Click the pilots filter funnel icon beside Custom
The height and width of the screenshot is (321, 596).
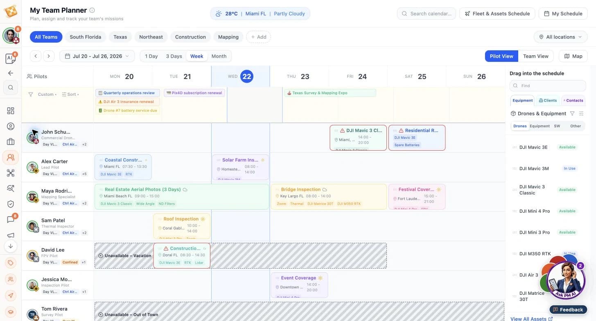31,94
